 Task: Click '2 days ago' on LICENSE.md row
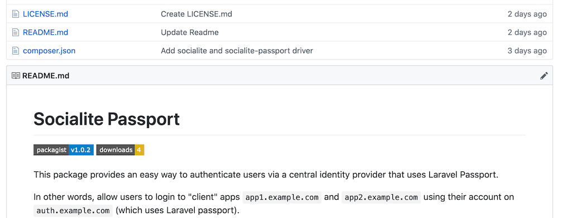point(527,14)
